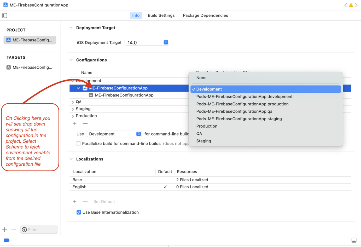Go back with the left chevron
The image size is (361, 247).
click(x=346, y=5)
